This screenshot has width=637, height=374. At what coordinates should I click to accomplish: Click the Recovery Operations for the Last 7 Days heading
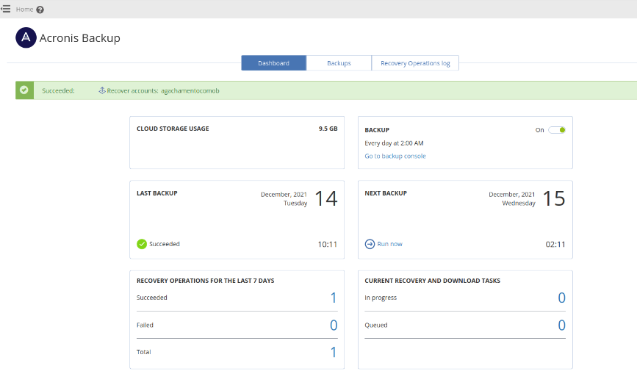pos(206,281)
